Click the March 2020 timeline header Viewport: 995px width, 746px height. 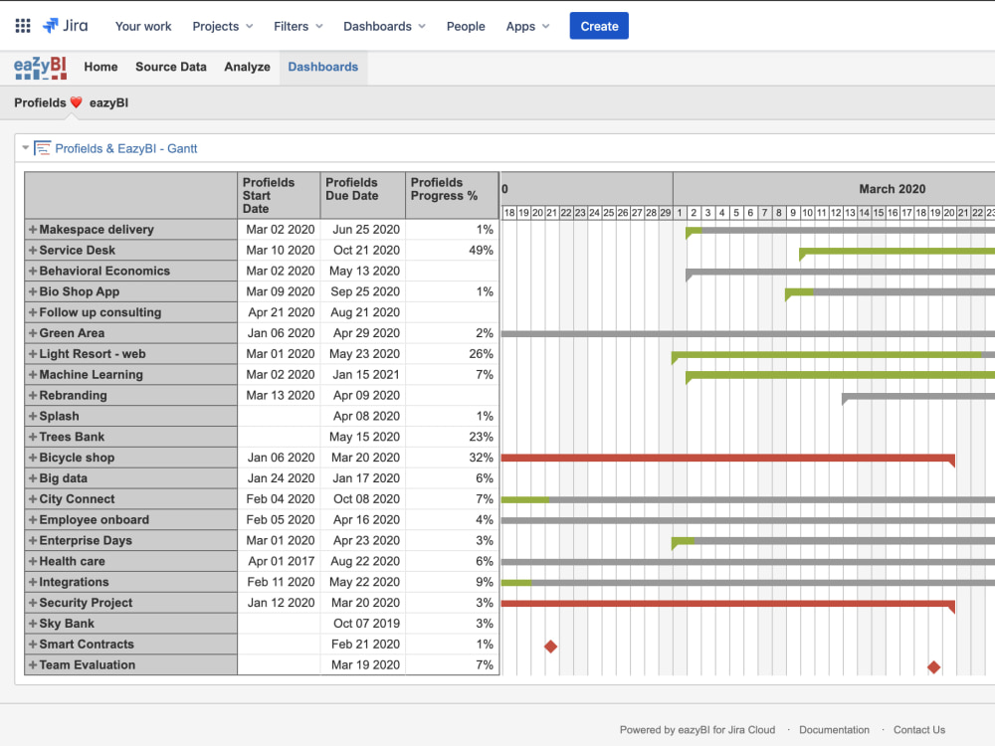coord(892,189)
